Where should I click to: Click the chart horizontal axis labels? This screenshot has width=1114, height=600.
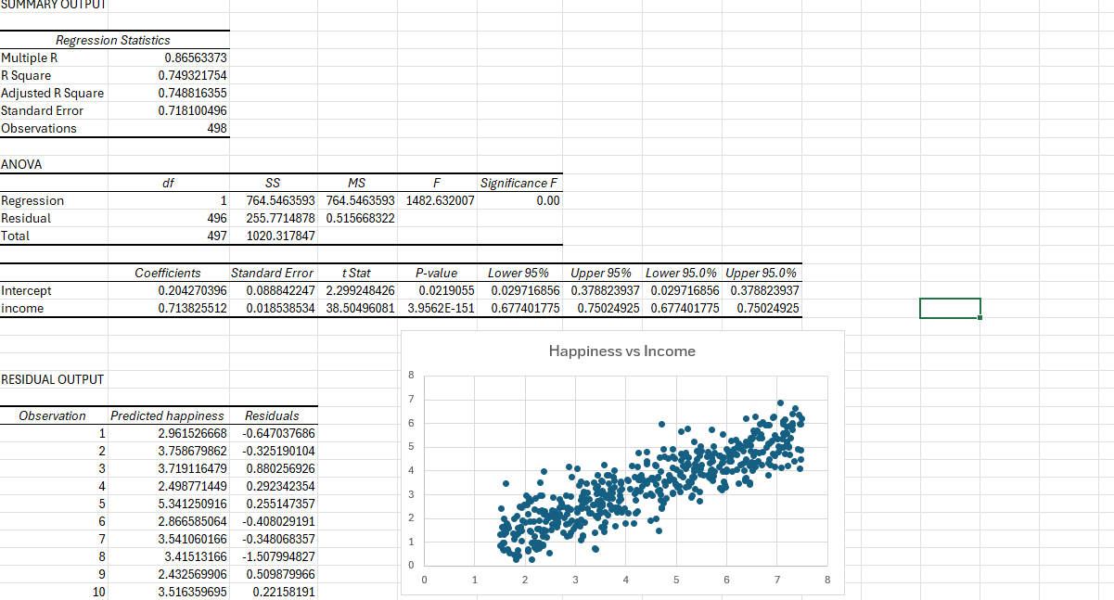625,580
